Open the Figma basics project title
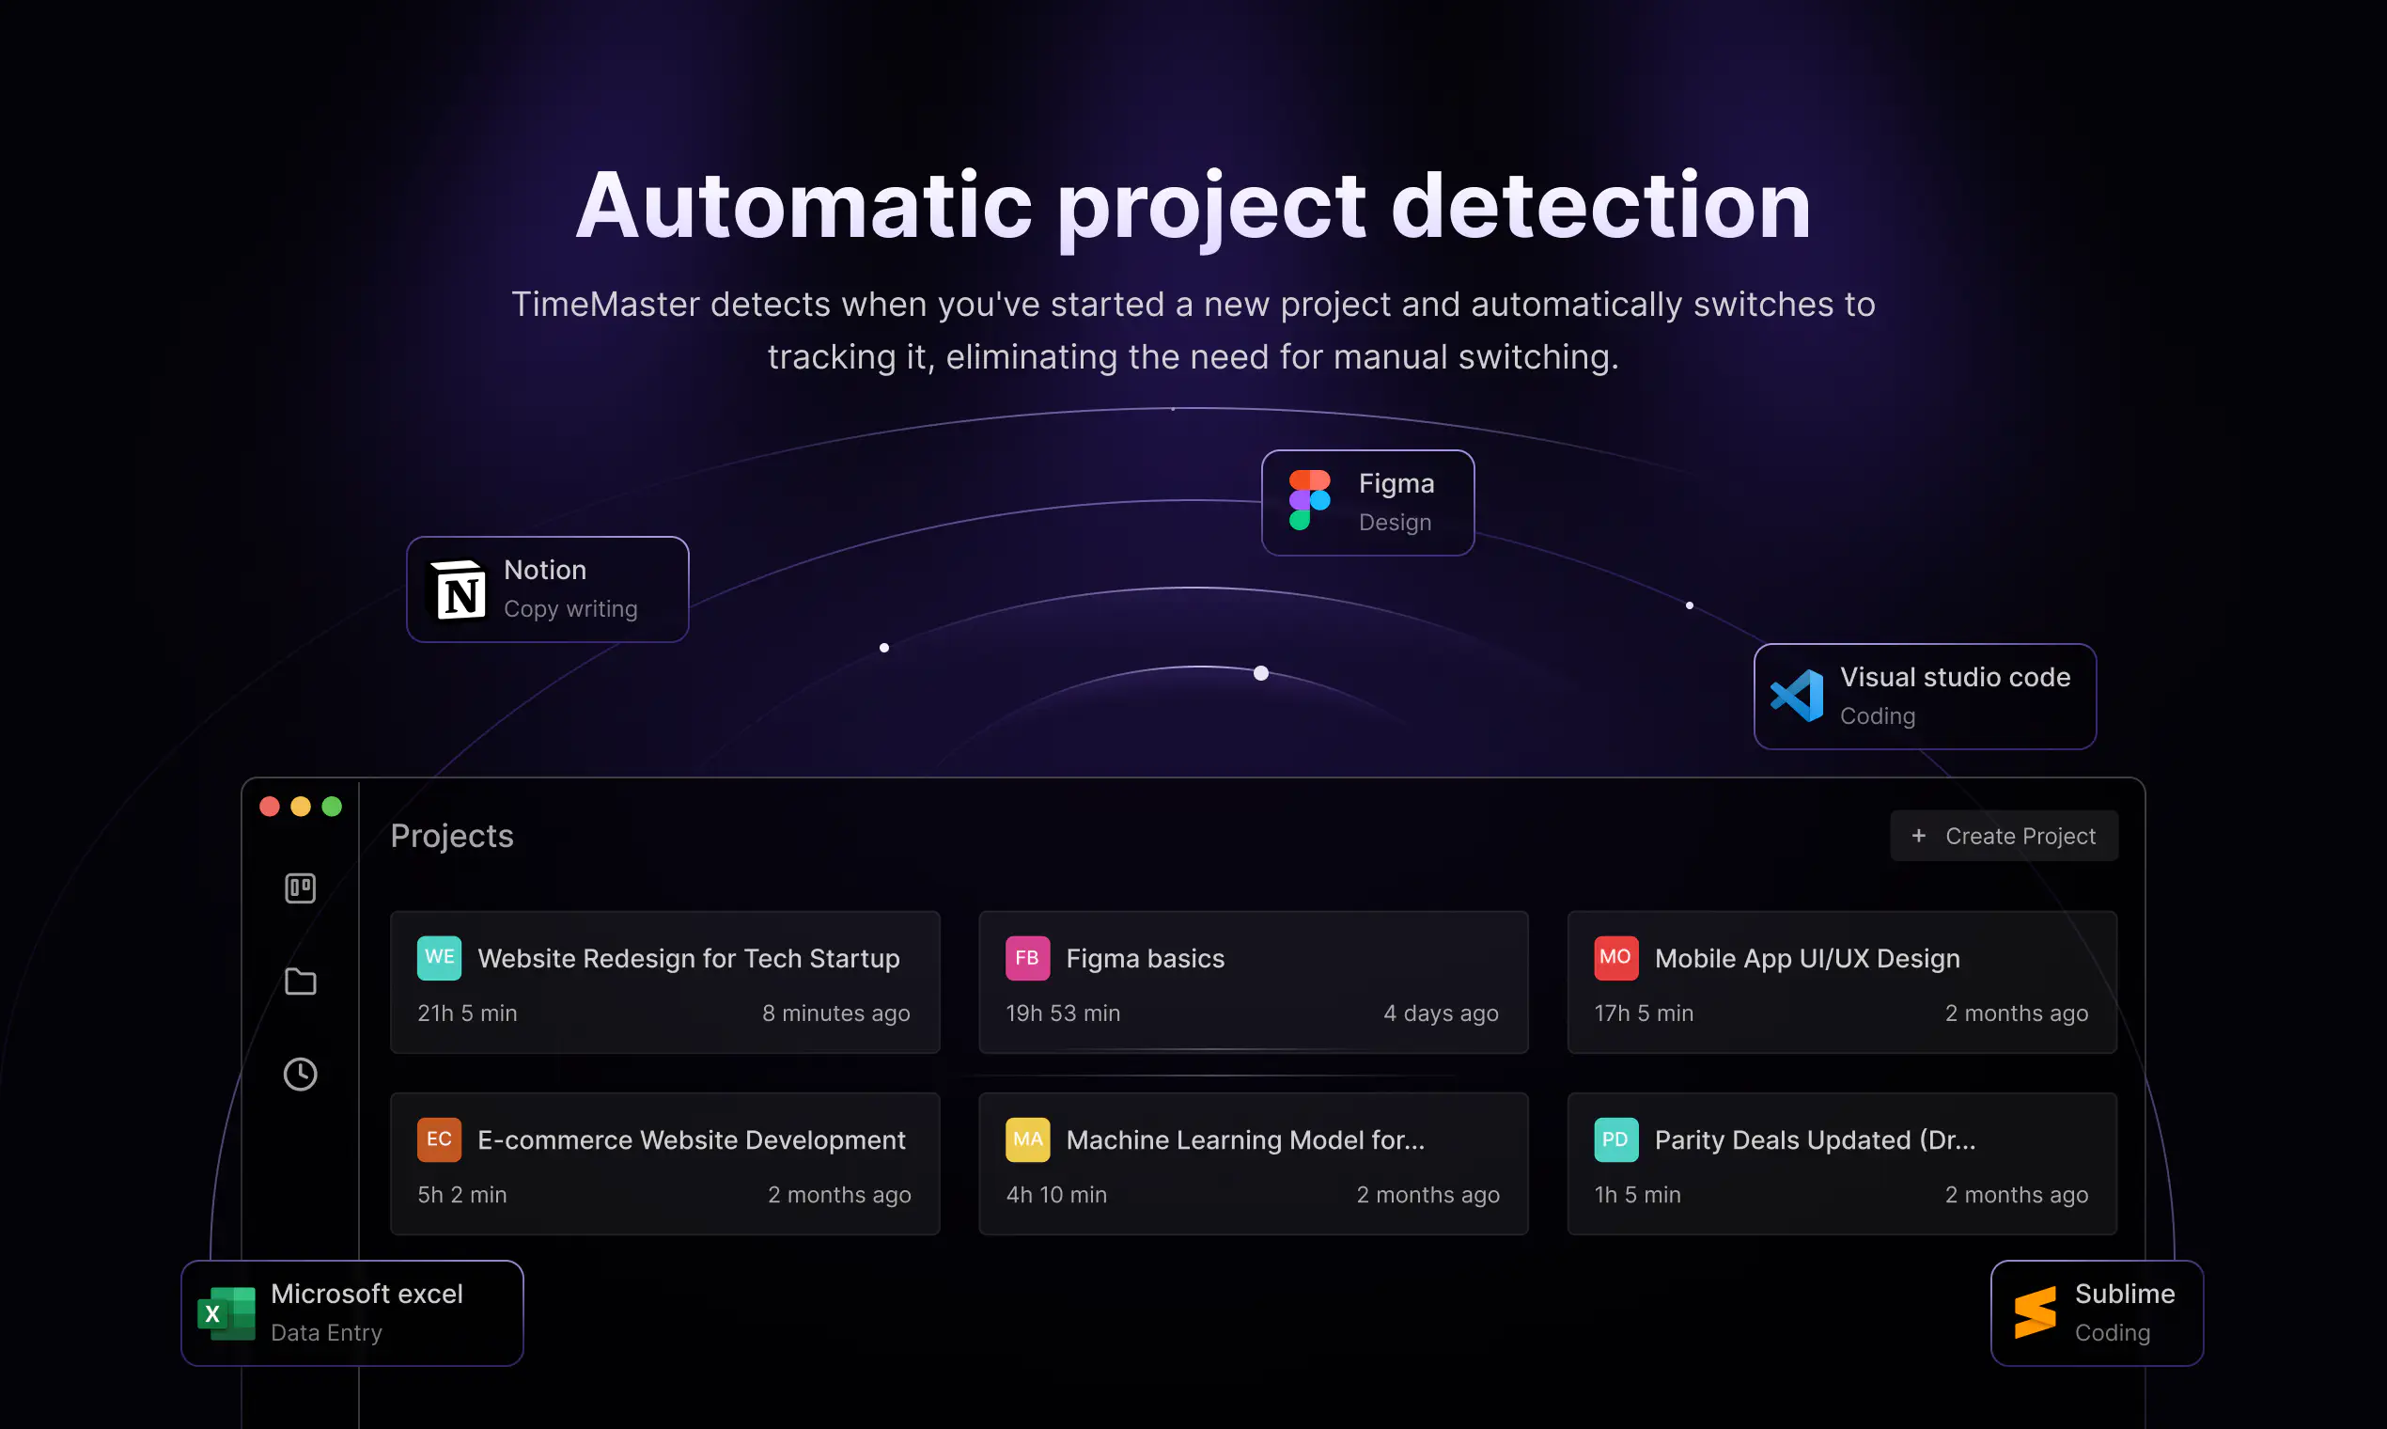Image resolution: width=2387 pixels, height=1429 pixels. 1146,958
